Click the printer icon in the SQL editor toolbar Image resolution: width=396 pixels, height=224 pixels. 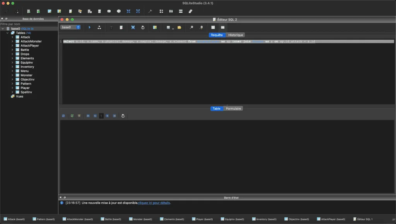pos(143,27)
